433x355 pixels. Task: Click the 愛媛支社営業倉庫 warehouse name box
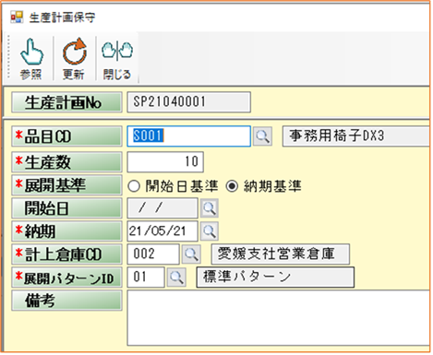coord(281,254)
